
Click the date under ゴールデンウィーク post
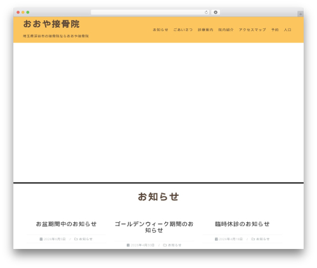pyautogui.click(x=143, y=245)
